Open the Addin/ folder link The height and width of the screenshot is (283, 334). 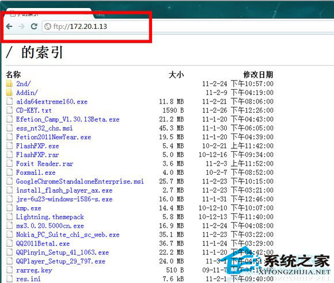[x=27, y=93]
